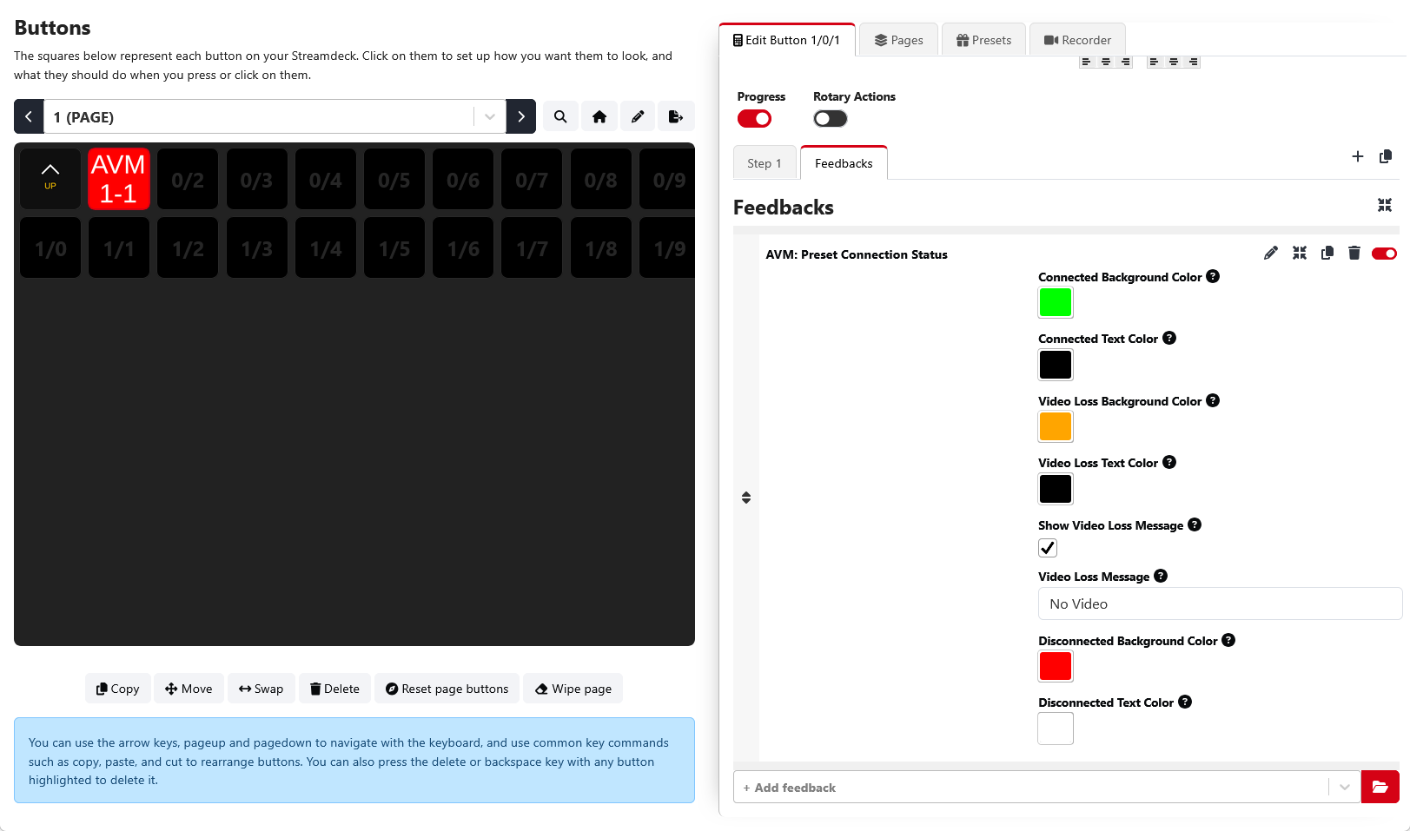The image size is (1410, 831).
Task: Click the export page icon
Action: pos(675,116)
